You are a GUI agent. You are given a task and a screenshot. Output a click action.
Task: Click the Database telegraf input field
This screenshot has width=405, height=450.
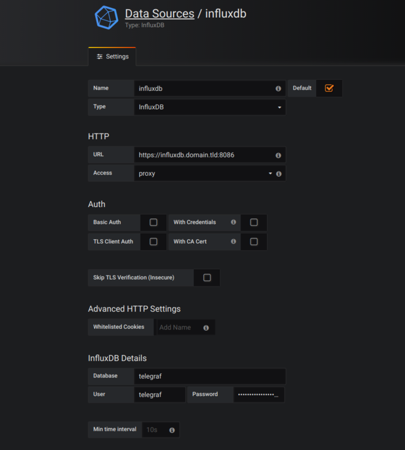coord(210,376)
